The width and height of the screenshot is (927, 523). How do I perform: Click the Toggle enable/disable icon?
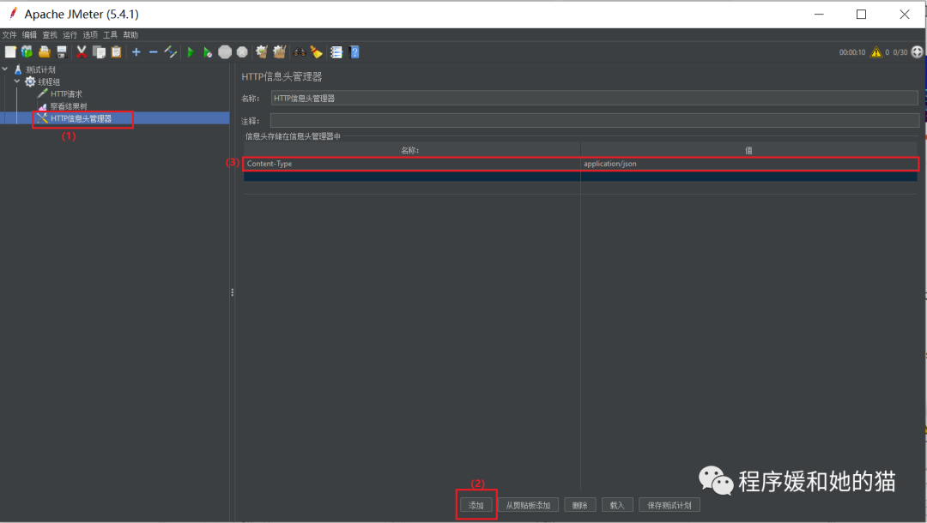pos(170,52)
